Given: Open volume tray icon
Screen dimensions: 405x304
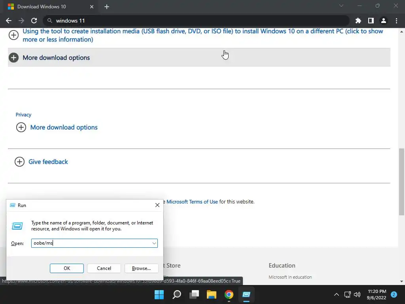Looking at the screenshot, I should point(357,294).
